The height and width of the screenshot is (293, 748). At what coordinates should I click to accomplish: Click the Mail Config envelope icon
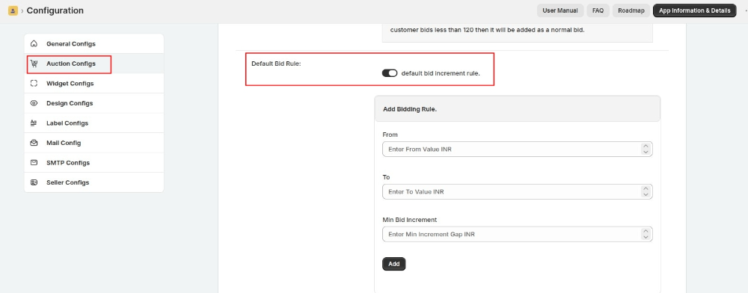coord(34,143)
